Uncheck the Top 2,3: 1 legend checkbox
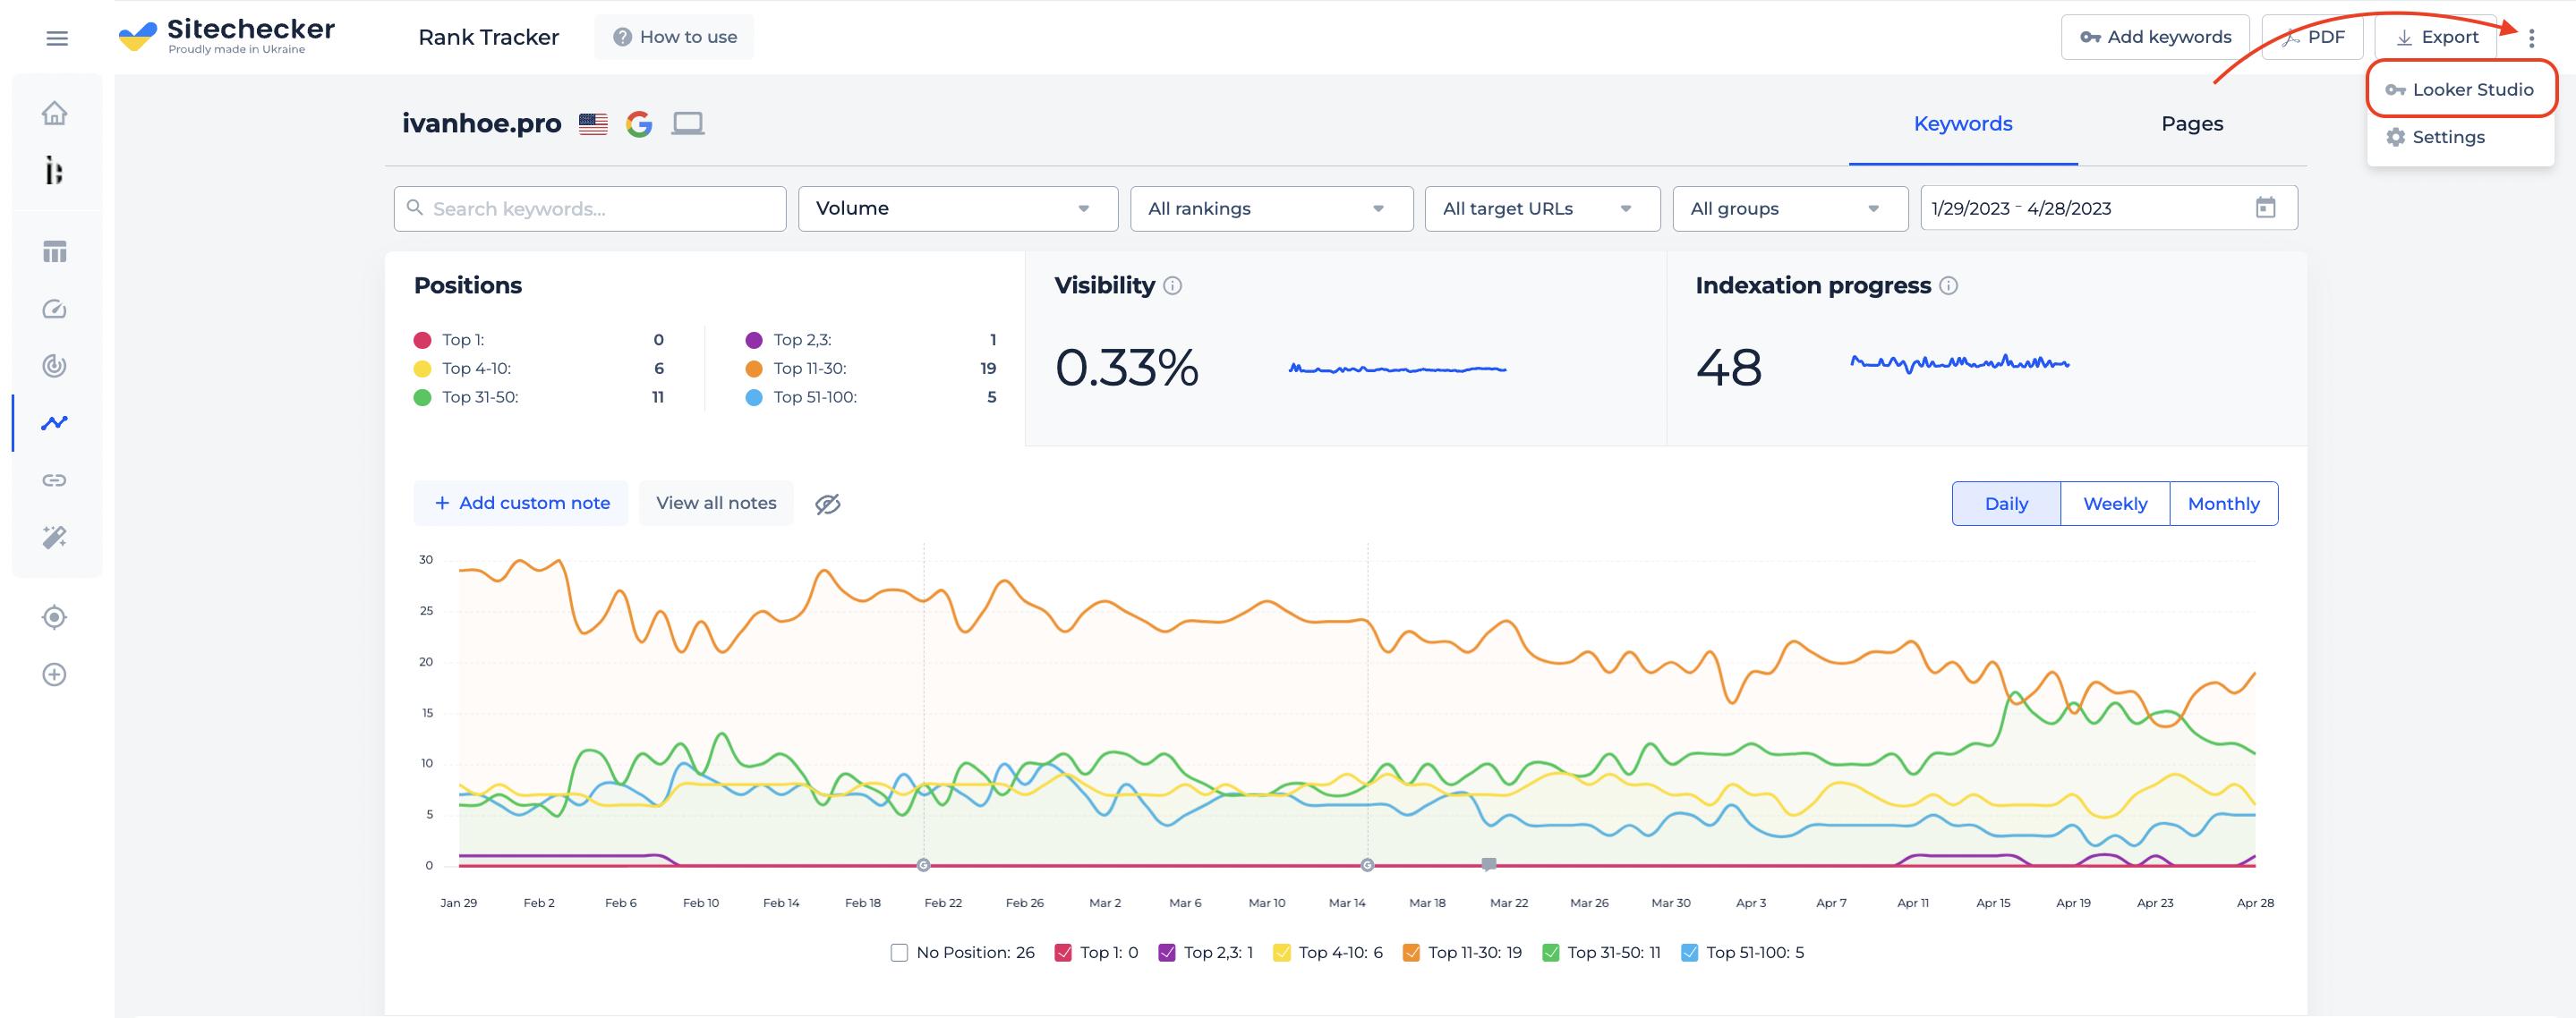 [1167, 953]
